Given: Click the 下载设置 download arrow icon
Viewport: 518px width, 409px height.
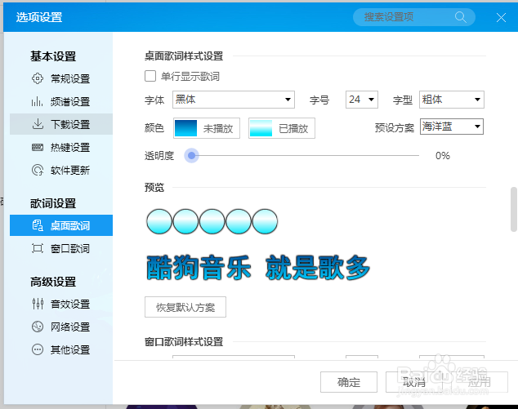Looking at the screenshot, I should click(38, 124).
